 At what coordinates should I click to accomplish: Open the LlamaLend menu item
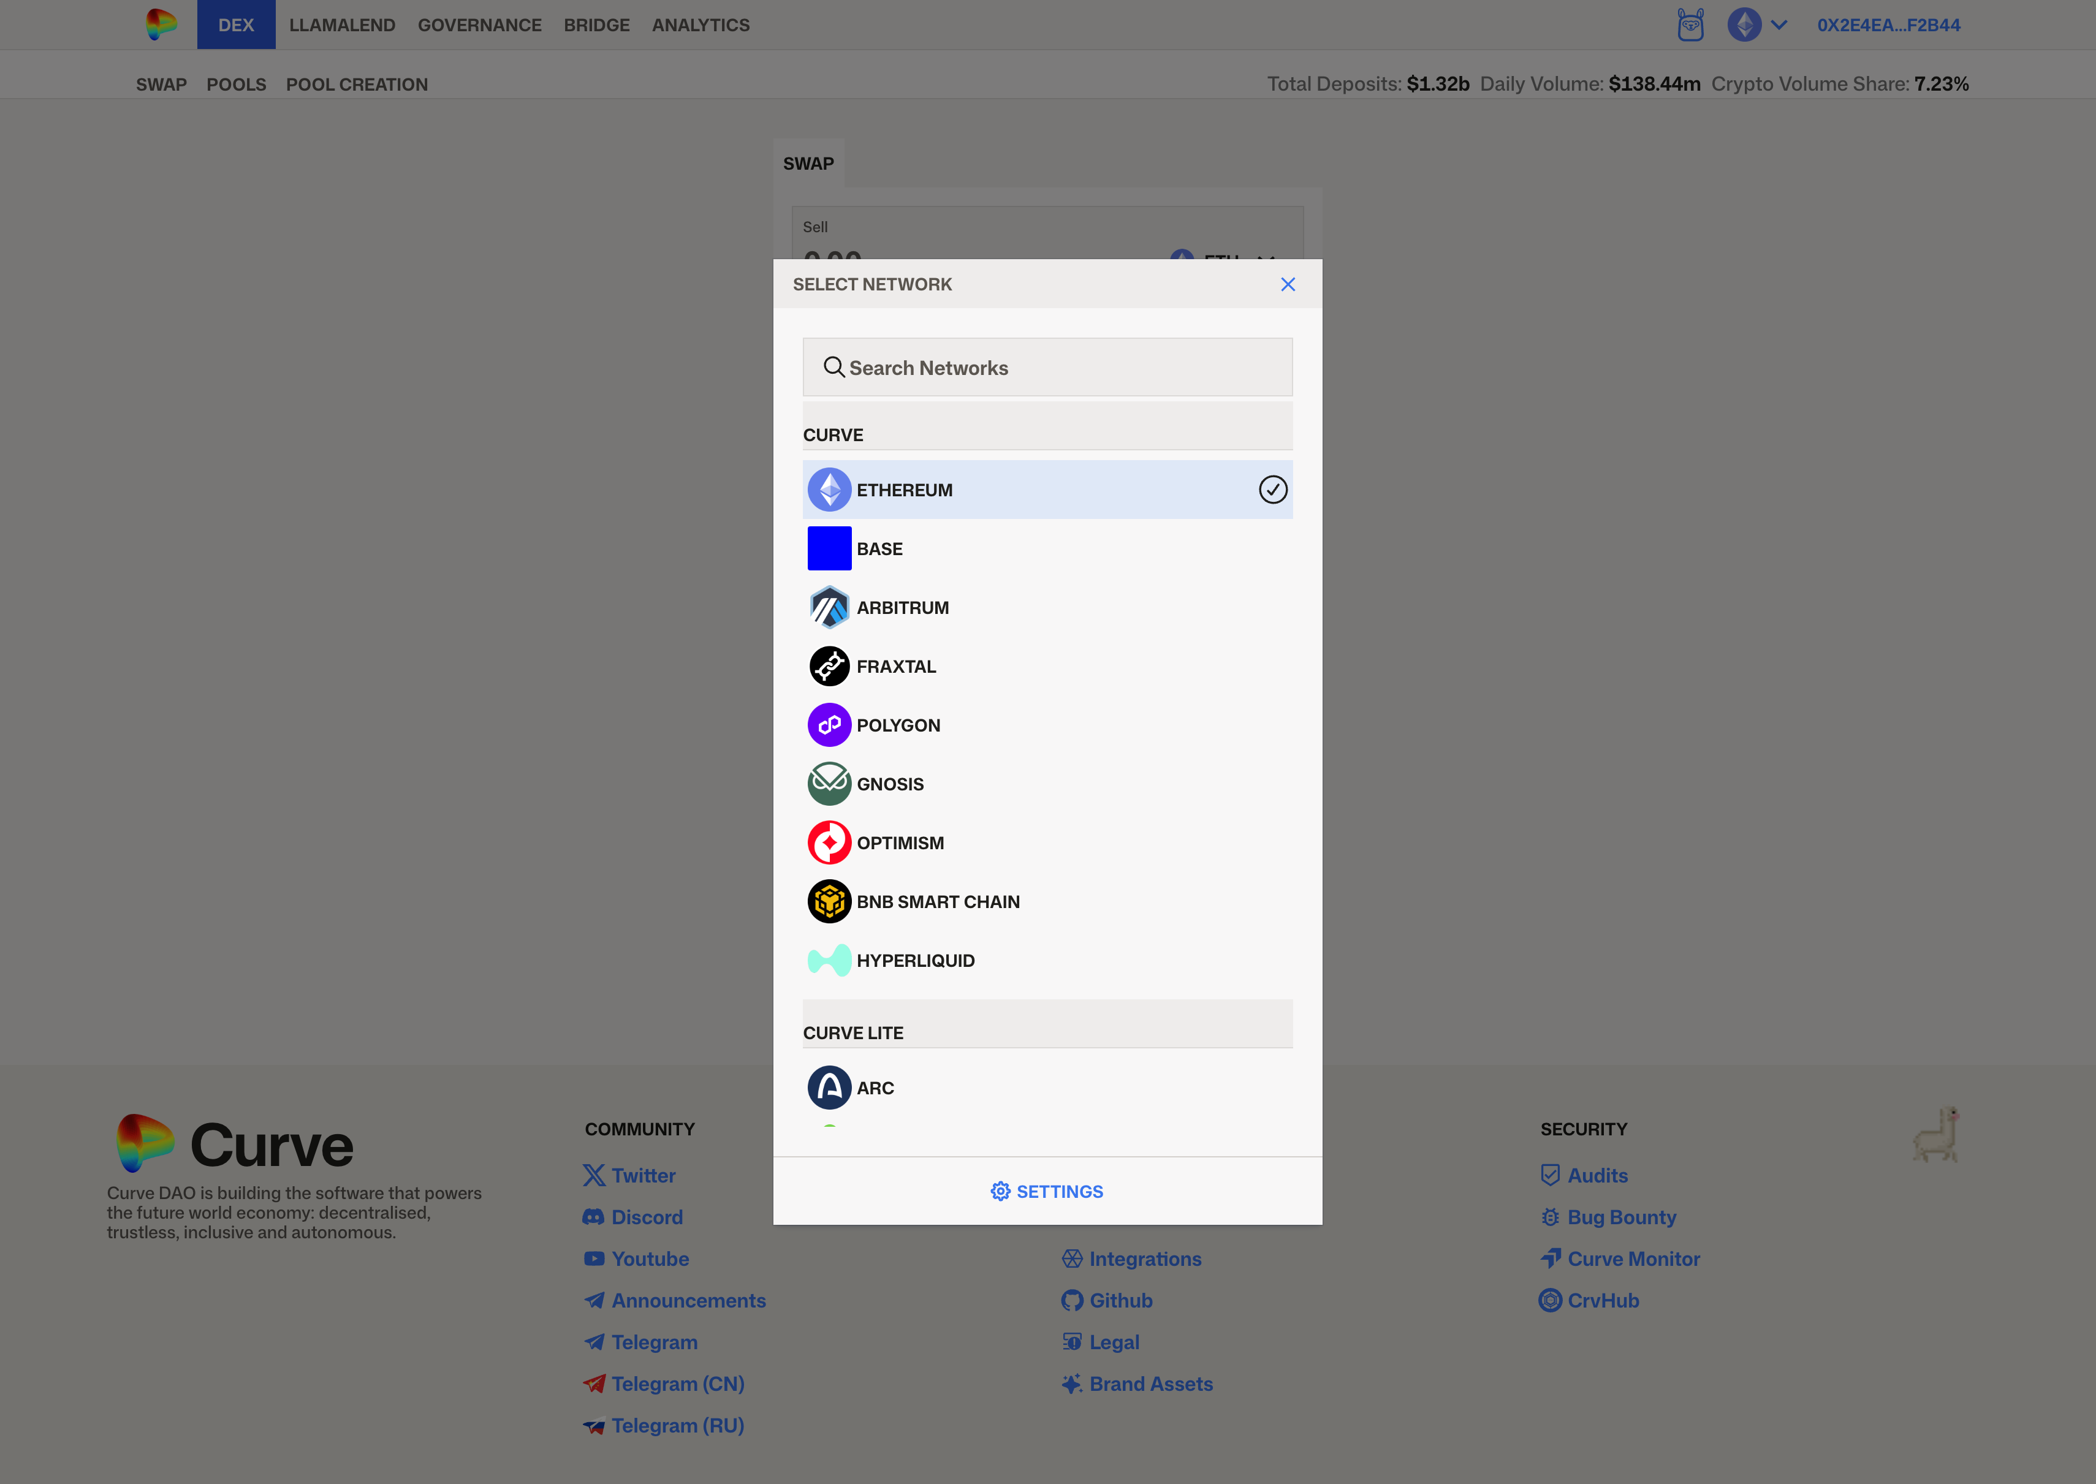pyautogui.click(x=342, y=25)
